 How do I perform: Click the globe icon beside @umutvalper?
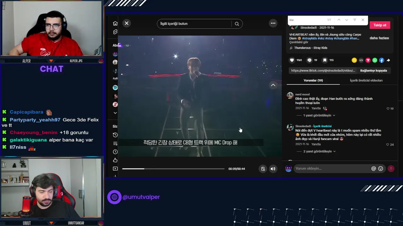(x=114, y=197)
